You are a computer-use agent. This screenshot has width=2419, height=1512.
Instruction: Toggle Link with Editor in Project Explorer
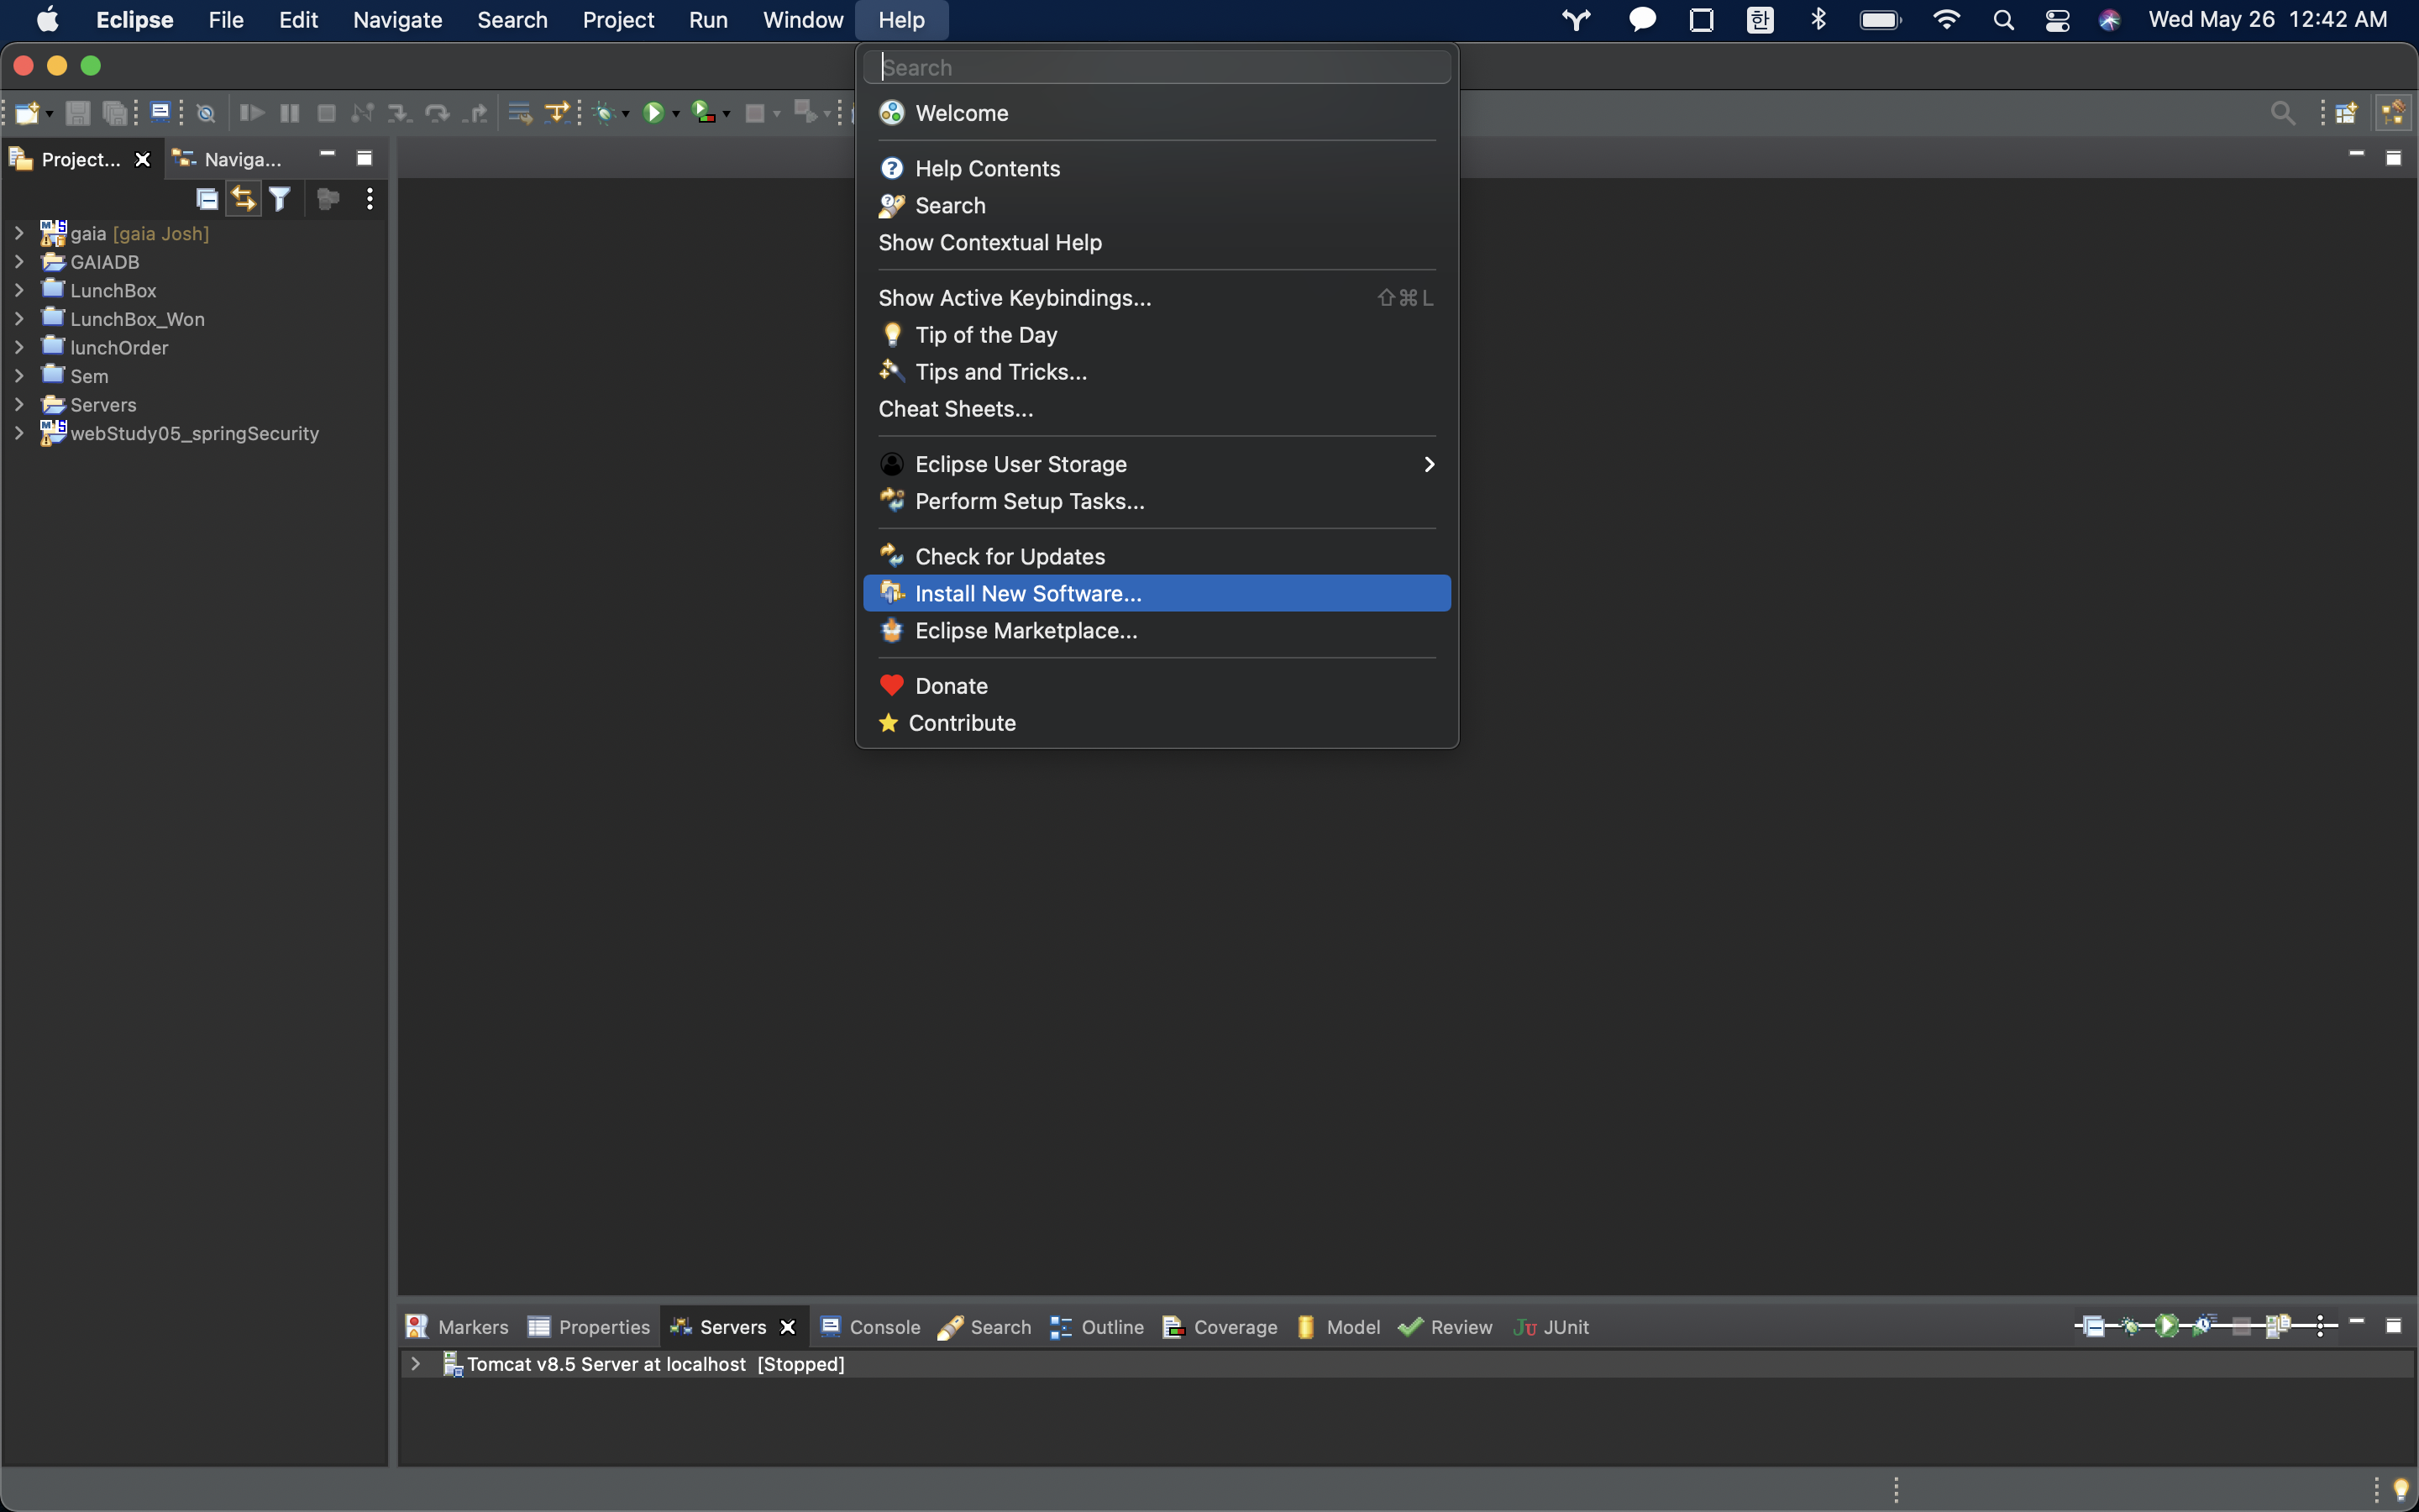(x=243, y=199)
